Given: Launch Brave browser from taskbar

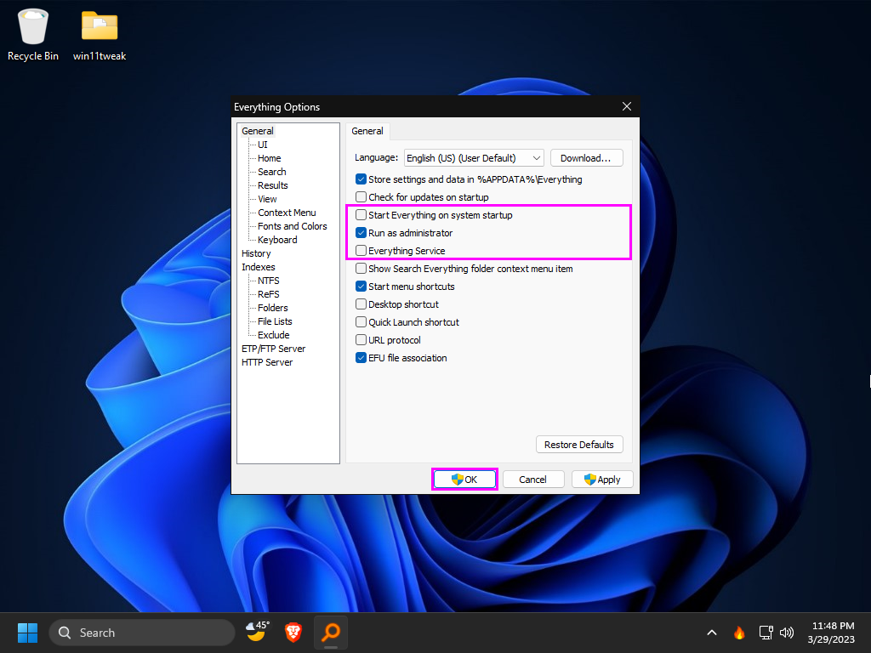Looking at the screenshot, I should 293,633.
